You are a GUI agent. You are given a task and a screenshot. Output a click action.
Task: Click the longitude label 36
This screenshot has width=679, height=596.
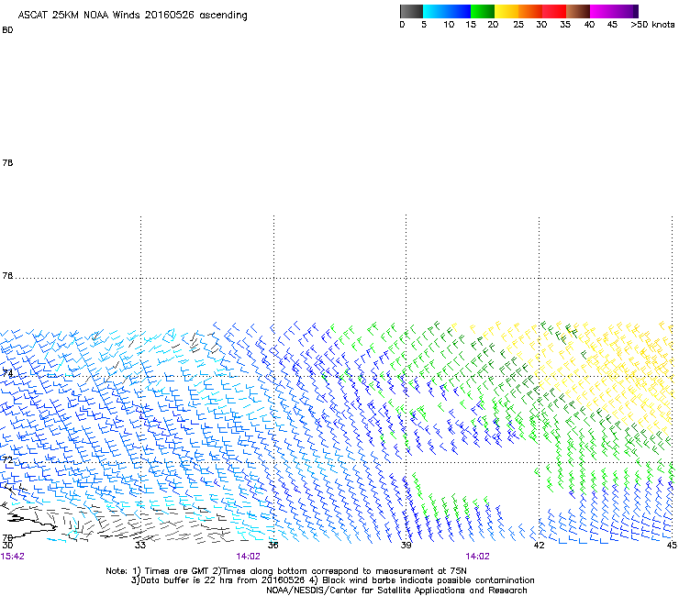pyautogui.click(x=273, y=545)
